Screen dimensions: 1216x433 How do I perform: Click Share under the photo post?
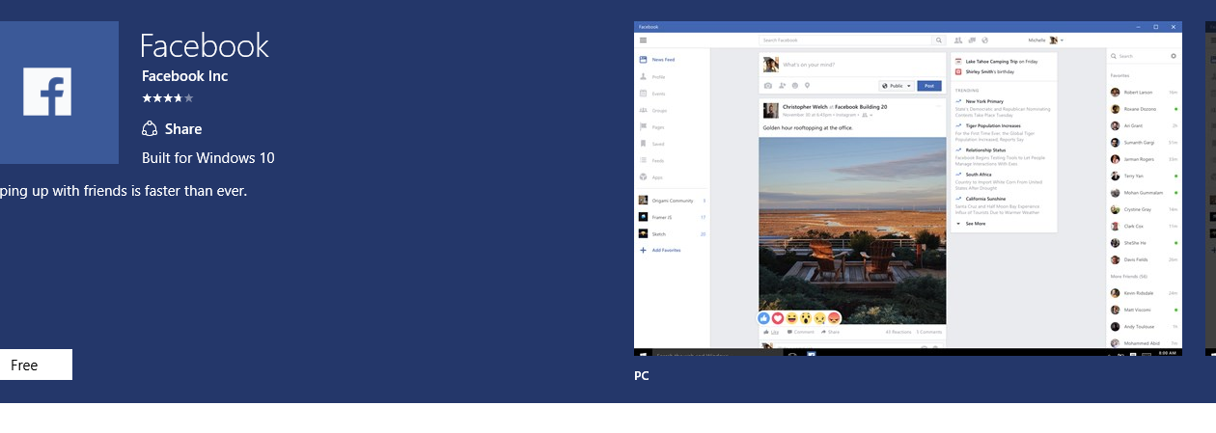coord(830,332)
